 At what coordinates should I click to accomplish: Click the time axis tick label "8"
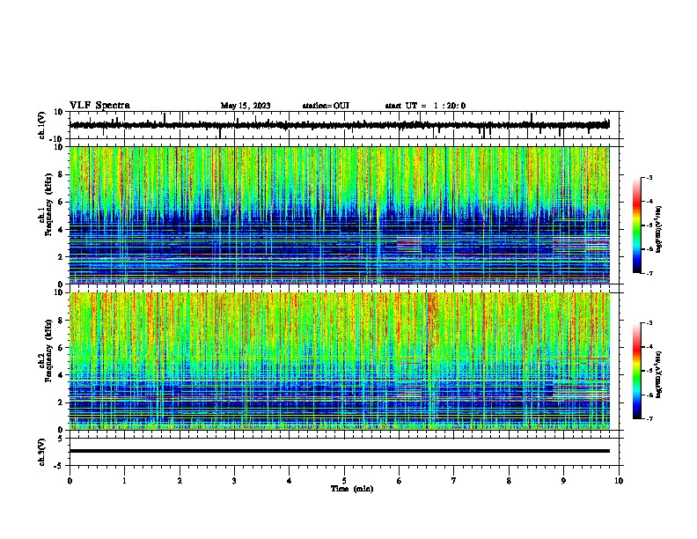[x=509, y=481]
